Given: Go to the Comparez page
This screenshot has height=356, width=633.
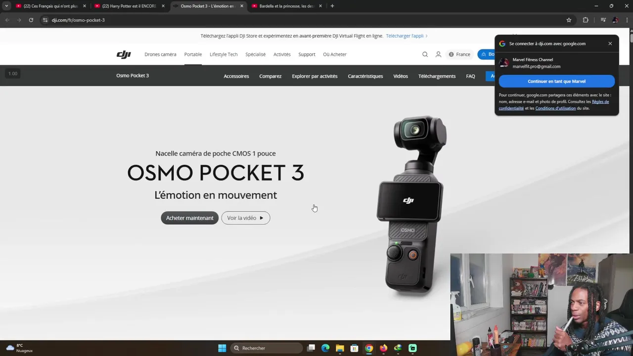Looking at the screenshot, I should coord(270,76).
